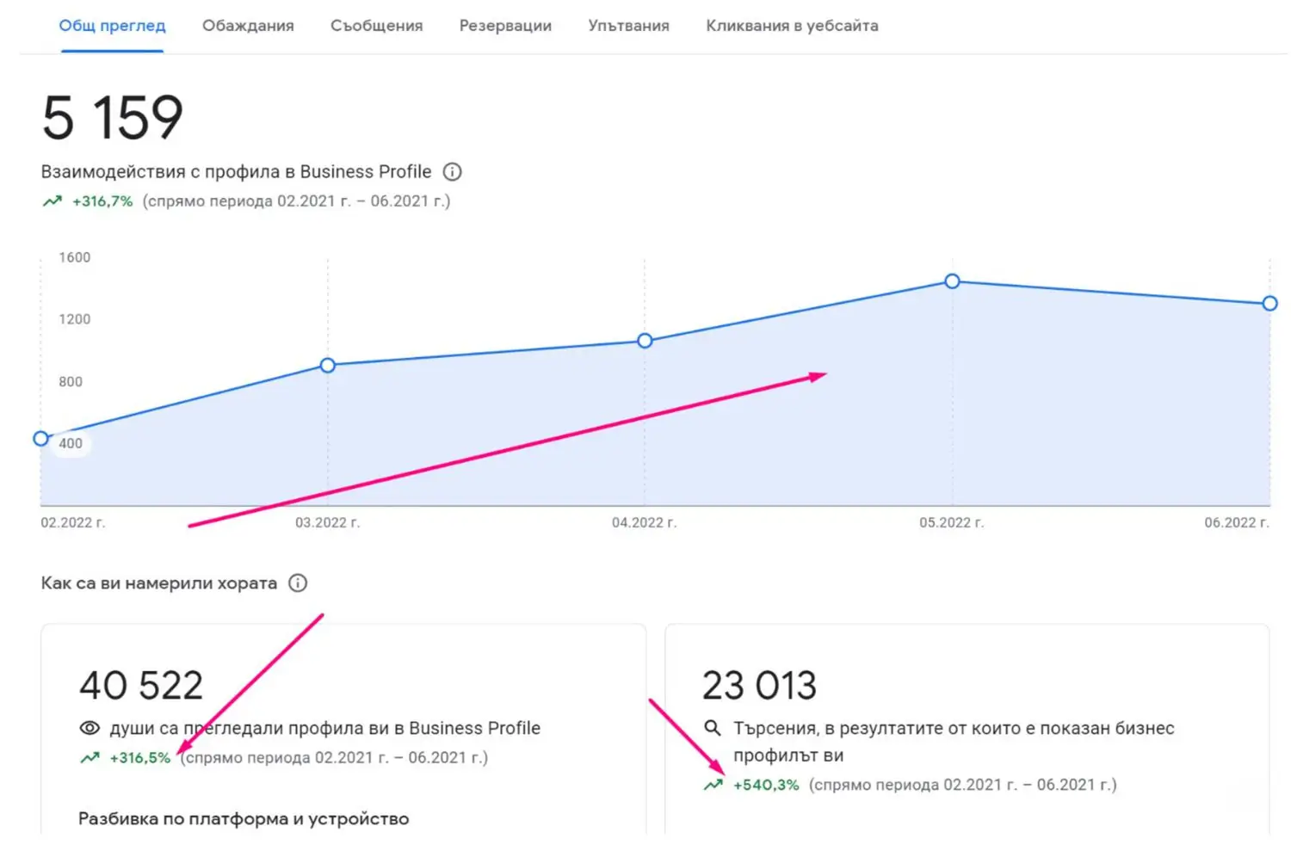Open the Резервации tab
The image size is (1291, 851).
(x=505, y=26)
